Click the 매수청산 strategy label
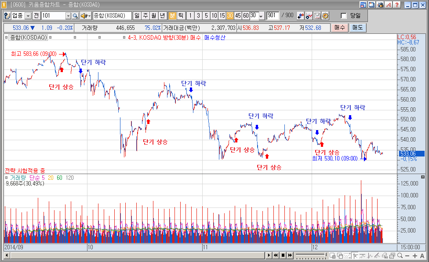Screen dimensions: 429x262 click(215, 37)
